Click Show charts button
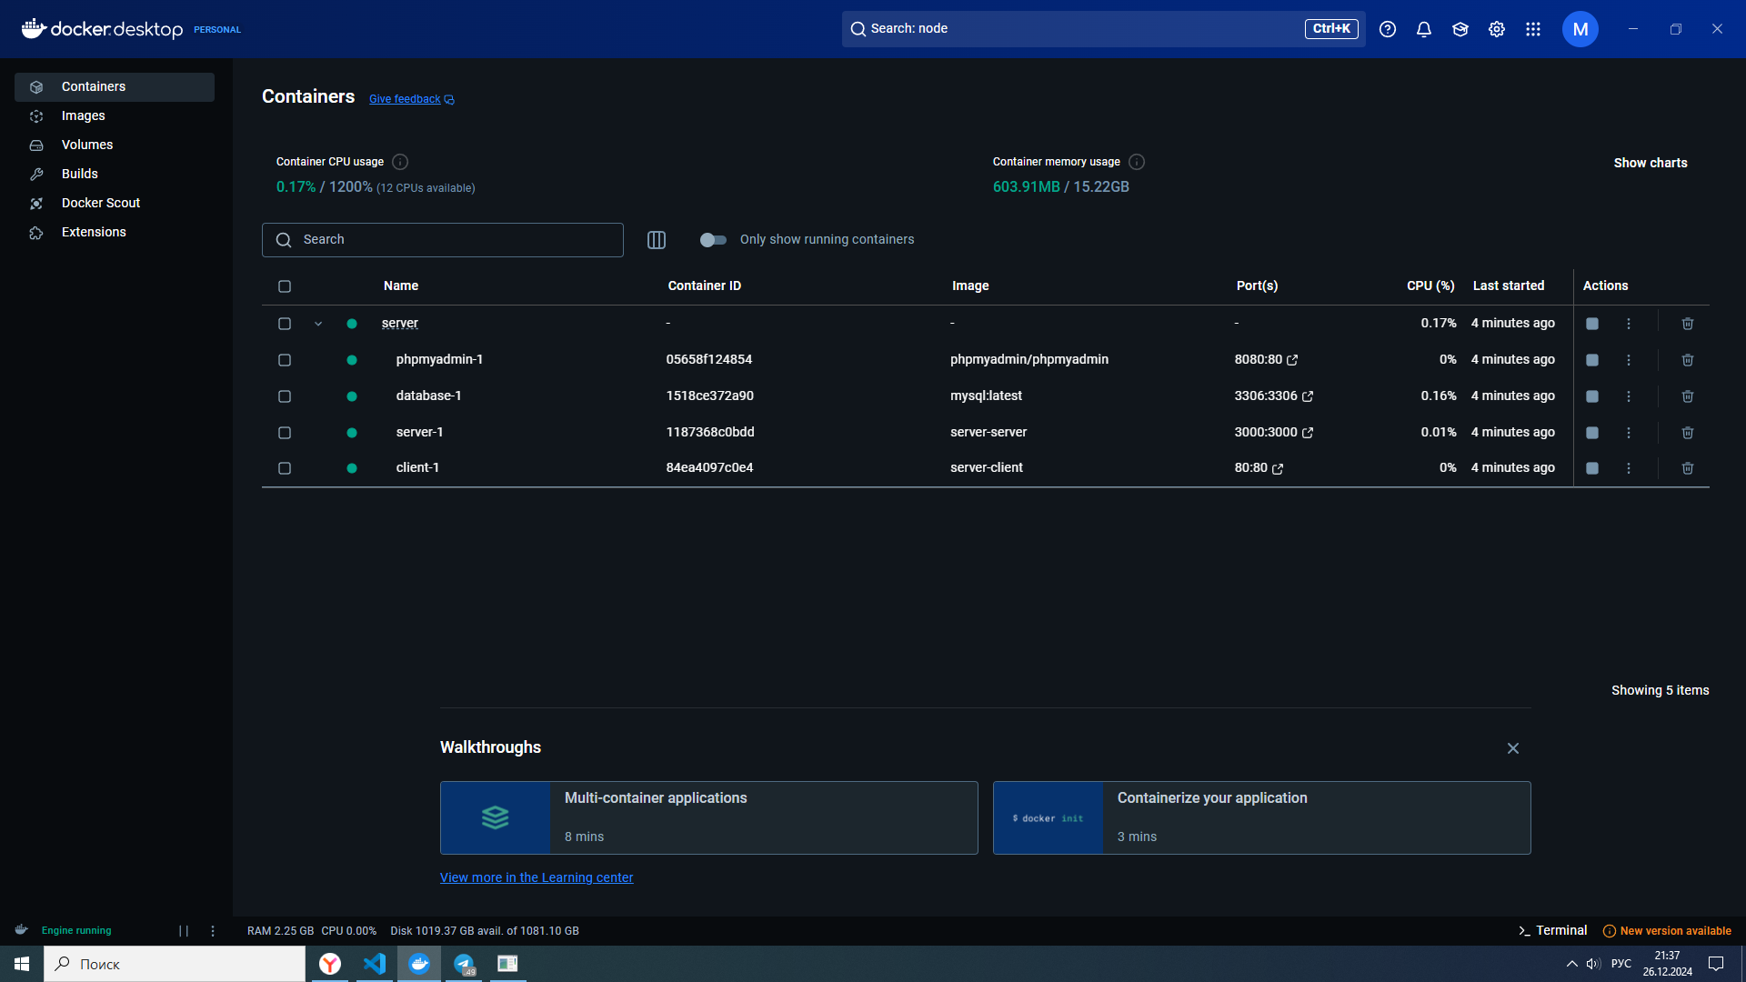 1650,163
